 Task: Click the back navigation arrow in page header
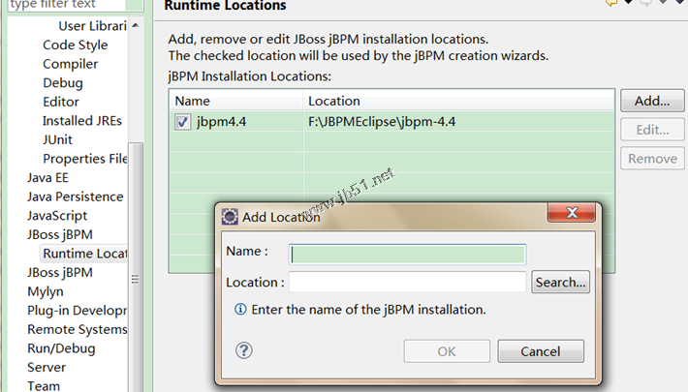(611, 3)
